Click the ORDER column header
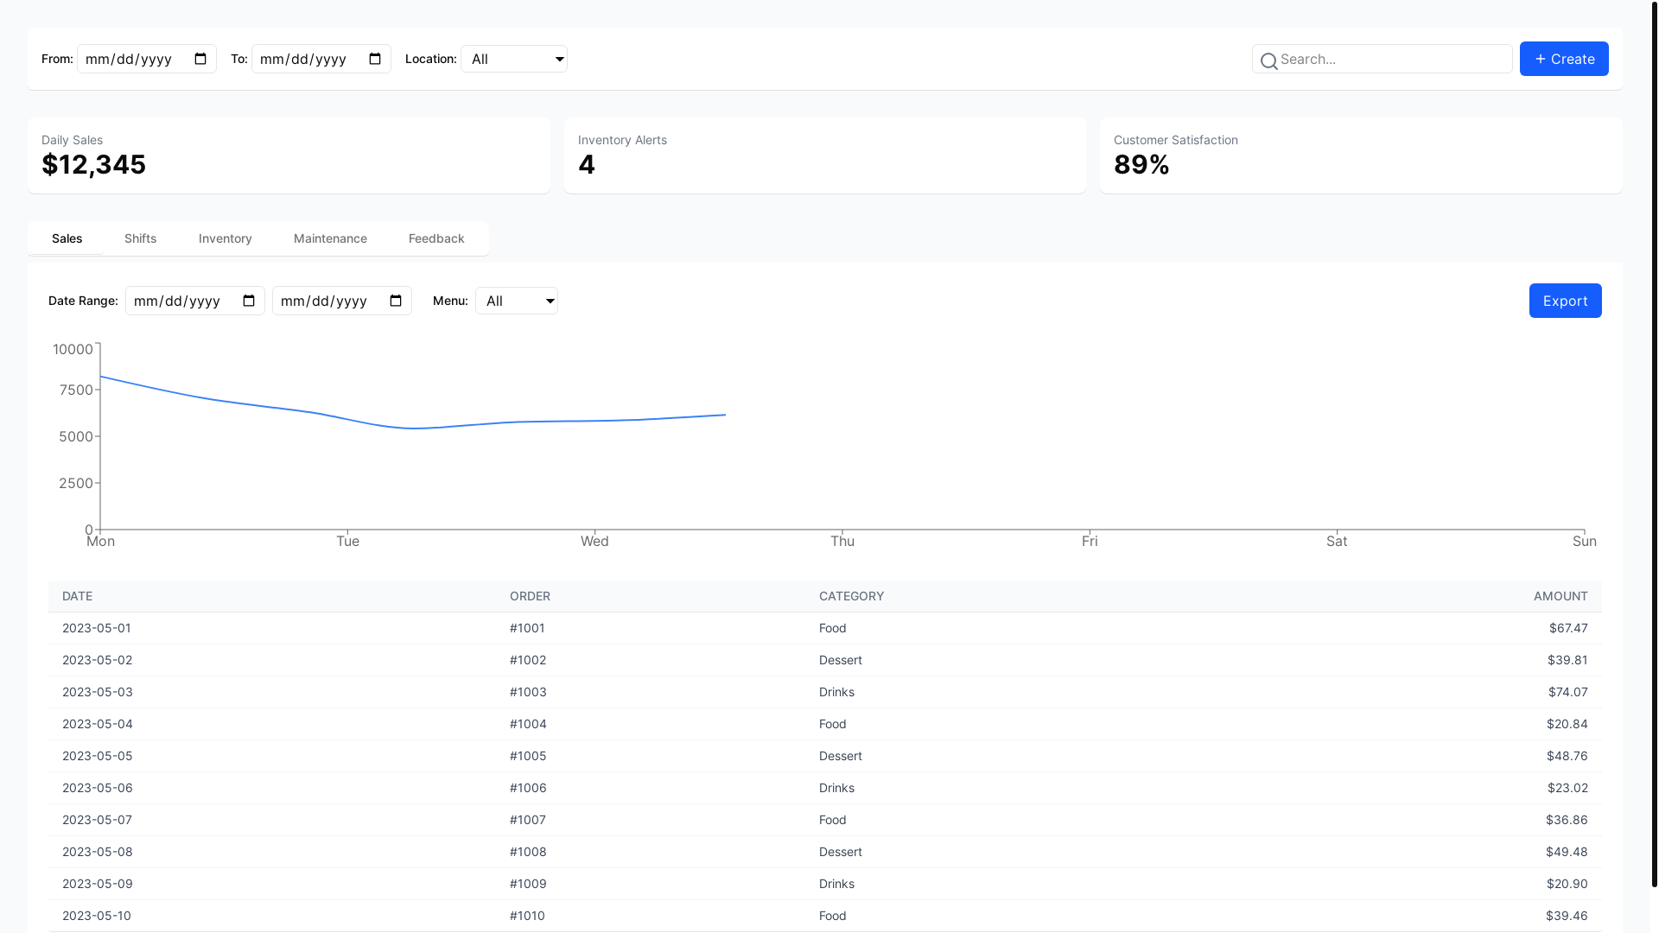The image size is (1659, 933). click(x=530, y=596)
